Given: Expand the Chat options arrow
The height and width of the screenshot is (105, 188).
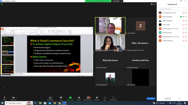Looking at the screenshot, I should pos(64,98).
